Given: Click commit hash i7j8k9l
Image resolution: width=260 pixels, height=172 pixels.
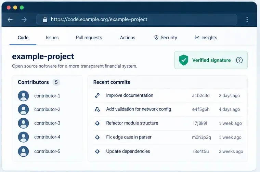Looking at the screenshot, I should 200,123.
